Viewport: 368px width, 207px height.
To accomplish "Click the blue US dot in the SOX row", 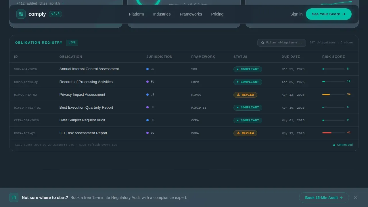I will [x=147, y=69].
